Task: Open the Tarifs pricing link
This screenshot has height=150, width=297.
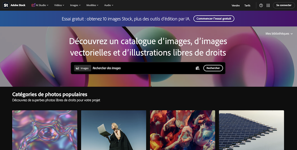Action: (x=247, y=6)
